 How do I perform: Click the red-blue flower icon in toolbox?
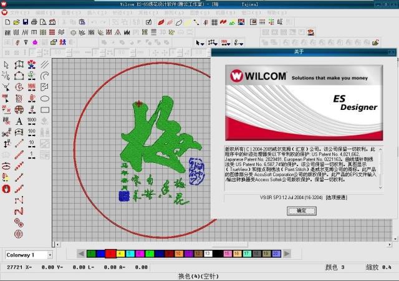pos(32,64)
